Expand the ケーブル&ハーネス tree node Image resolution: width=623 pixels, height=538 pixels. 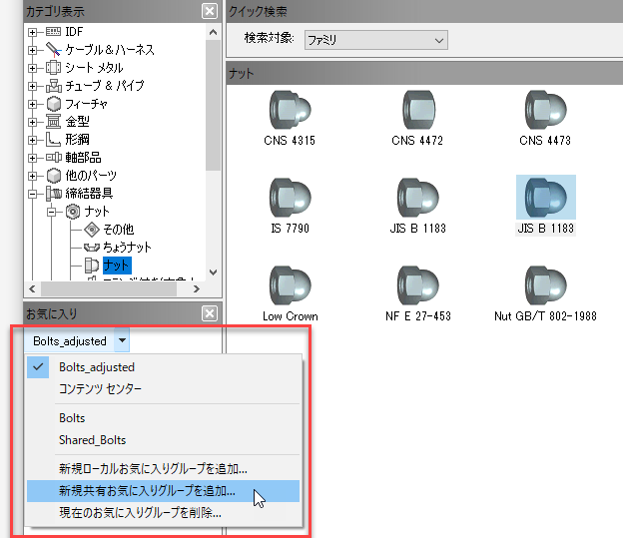coord(33,50)
